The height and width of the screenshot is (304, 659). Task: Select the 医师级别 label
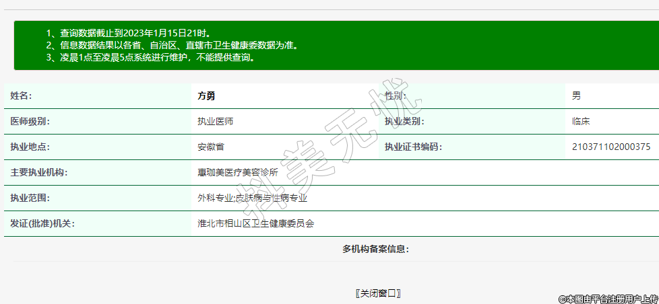tap(30, 122)
